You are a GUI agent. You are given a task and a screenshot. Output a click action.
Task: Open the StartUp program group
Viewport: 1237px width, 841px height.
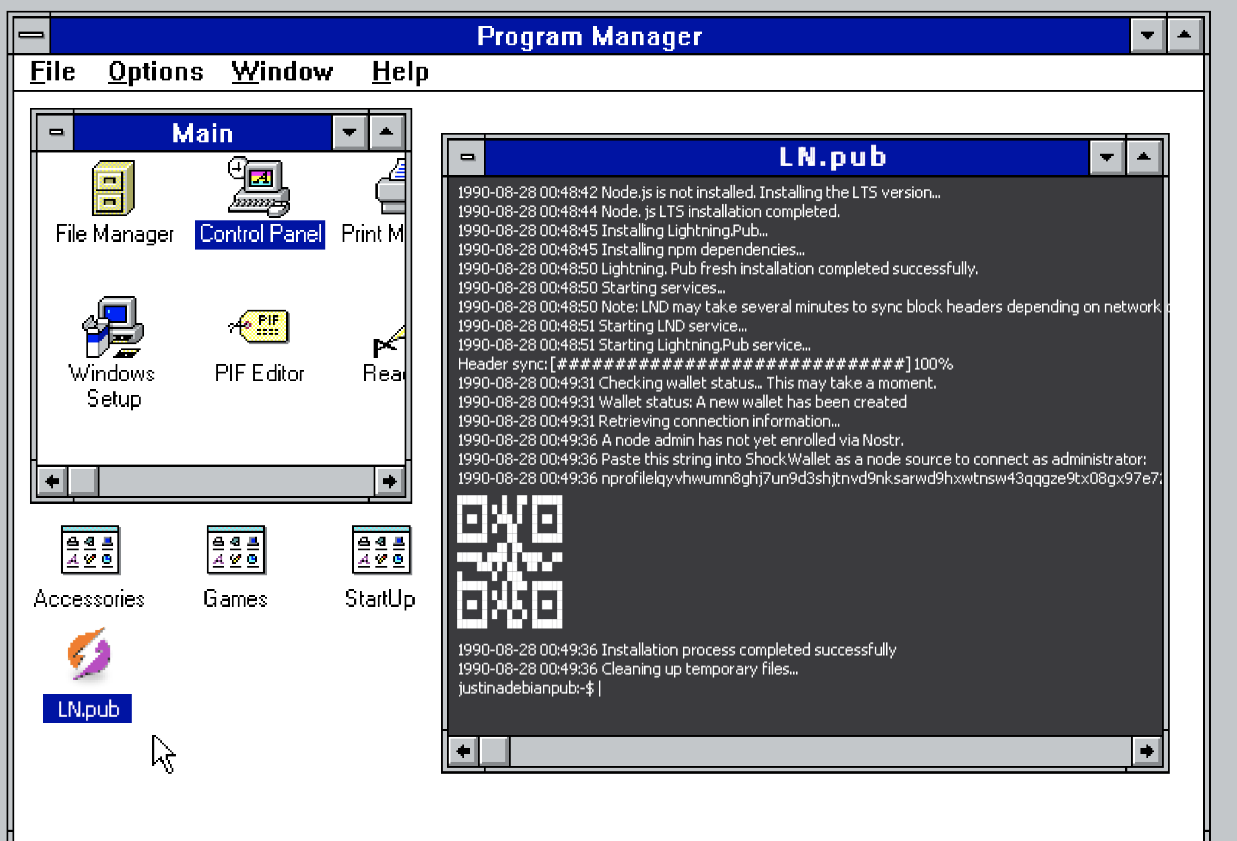(x=381, y=550)
